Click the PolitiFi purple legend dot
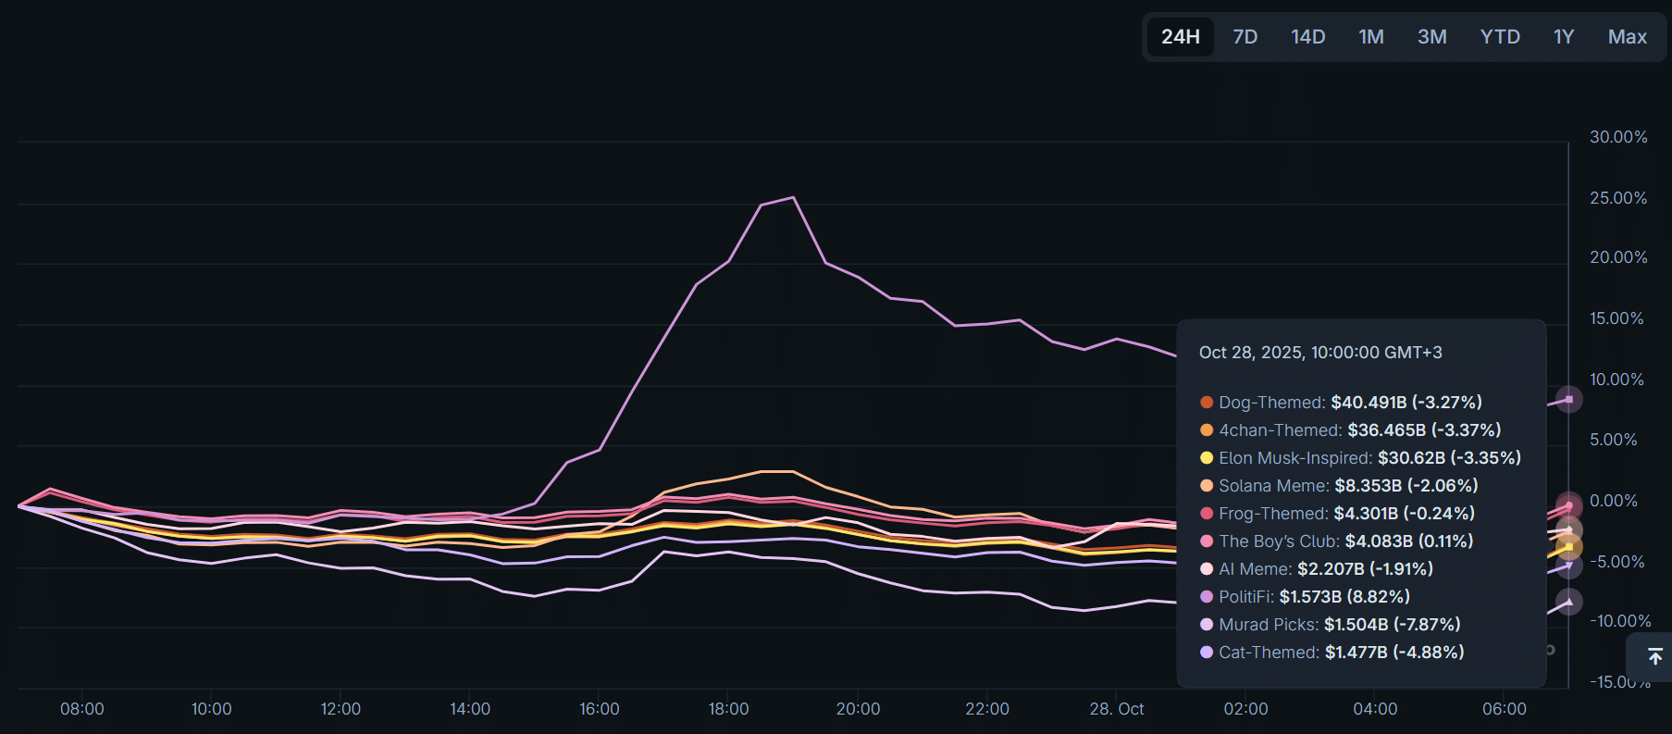 click(x=1207, y=597)
